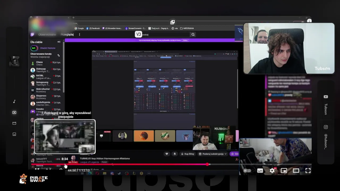Click the video play icon in left overlay
Screen dimensions: 340x191
[14, 112]
